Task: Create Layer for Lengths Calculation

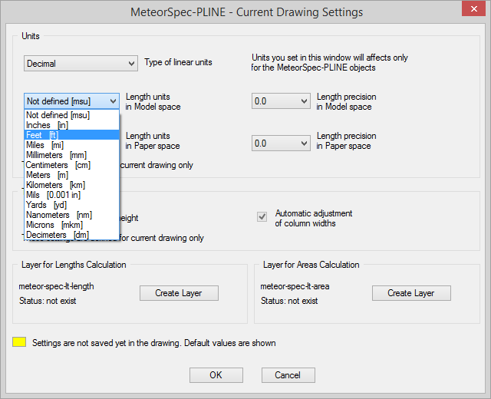Action: coord(179,293)
